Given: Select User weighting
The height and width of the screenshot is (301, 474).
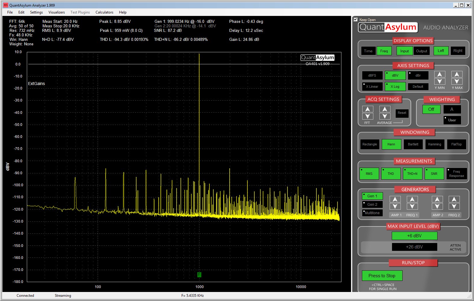Looking at the screenshot, I should [x=452, y=120].
